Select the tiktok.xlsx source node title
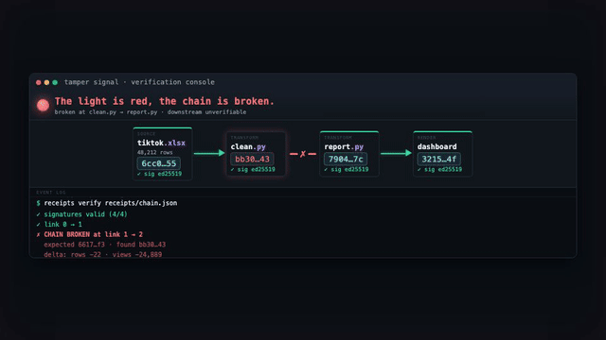Image resolution: width=606 pixels, height=340 pixels. click(x=161, y=143)
